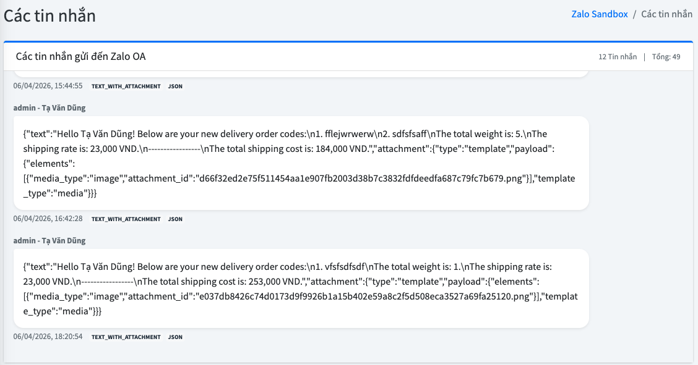Screen dimensions: 698x365
Task: Click the card title Các tin nhắn gửi đến Zalo OA
Action: 80,57
